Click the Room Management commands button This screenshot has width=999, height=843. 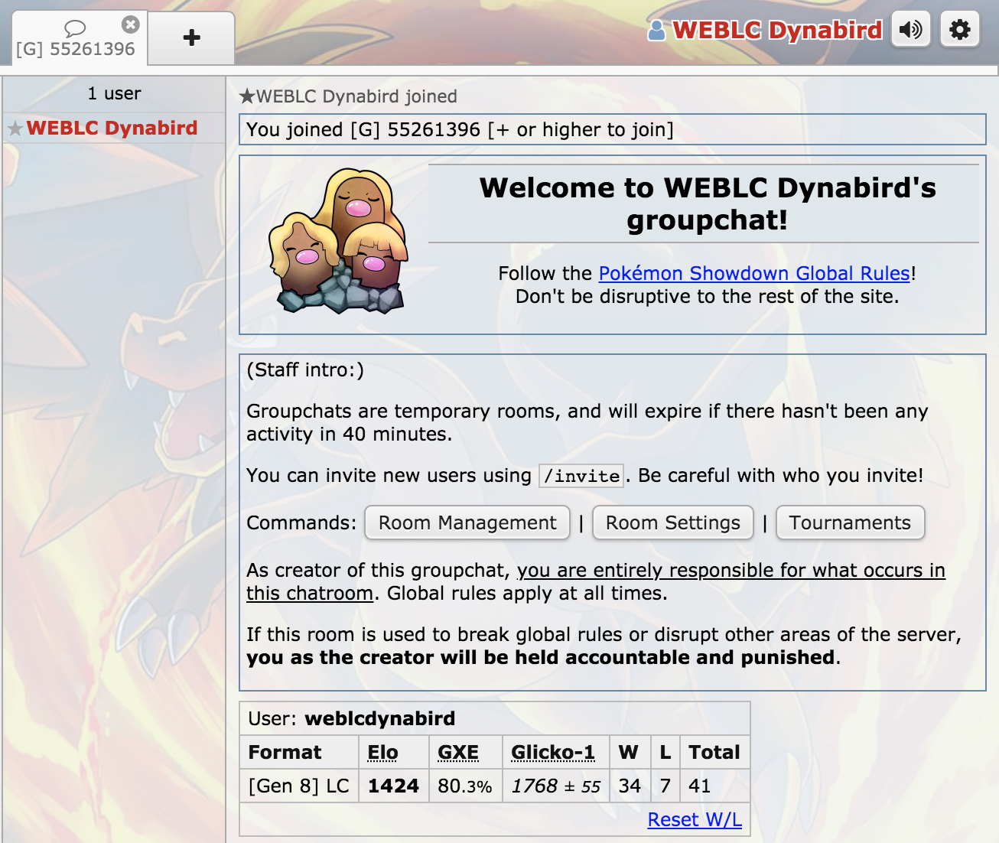point(467,522)
